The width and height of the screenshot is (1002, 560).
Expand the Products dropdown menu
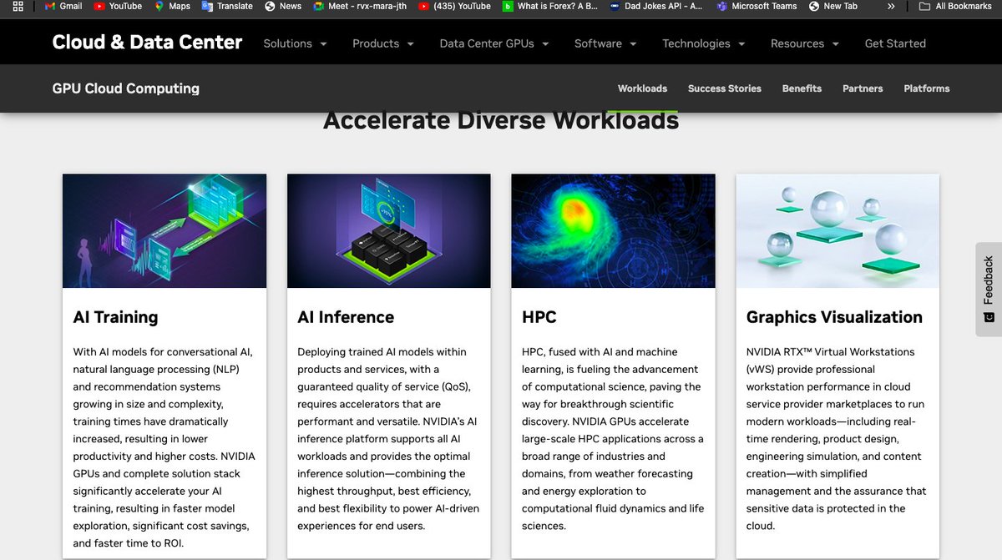pyautogui.click(x=383, y=43)
